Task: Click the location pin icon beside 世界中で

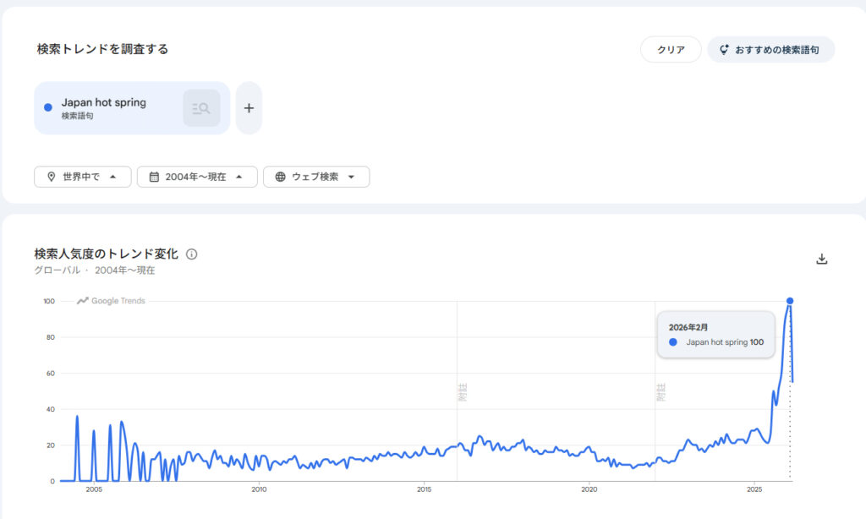Action: [52, 177]
